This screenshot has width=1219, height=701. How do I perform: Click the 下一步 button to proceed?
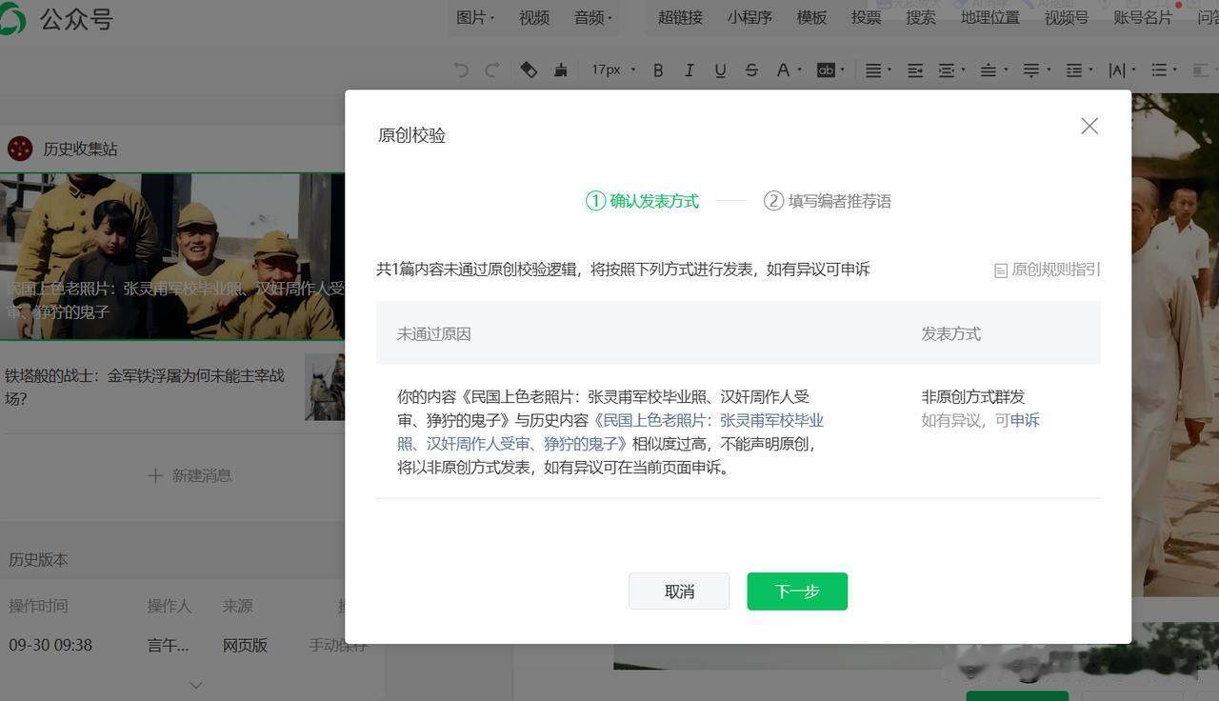coord(796,591)
